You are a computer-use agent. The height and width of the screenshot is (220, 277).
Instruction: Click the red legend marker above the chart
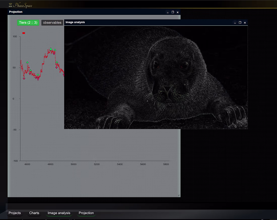pyautogui.click(x=24, y=33)
